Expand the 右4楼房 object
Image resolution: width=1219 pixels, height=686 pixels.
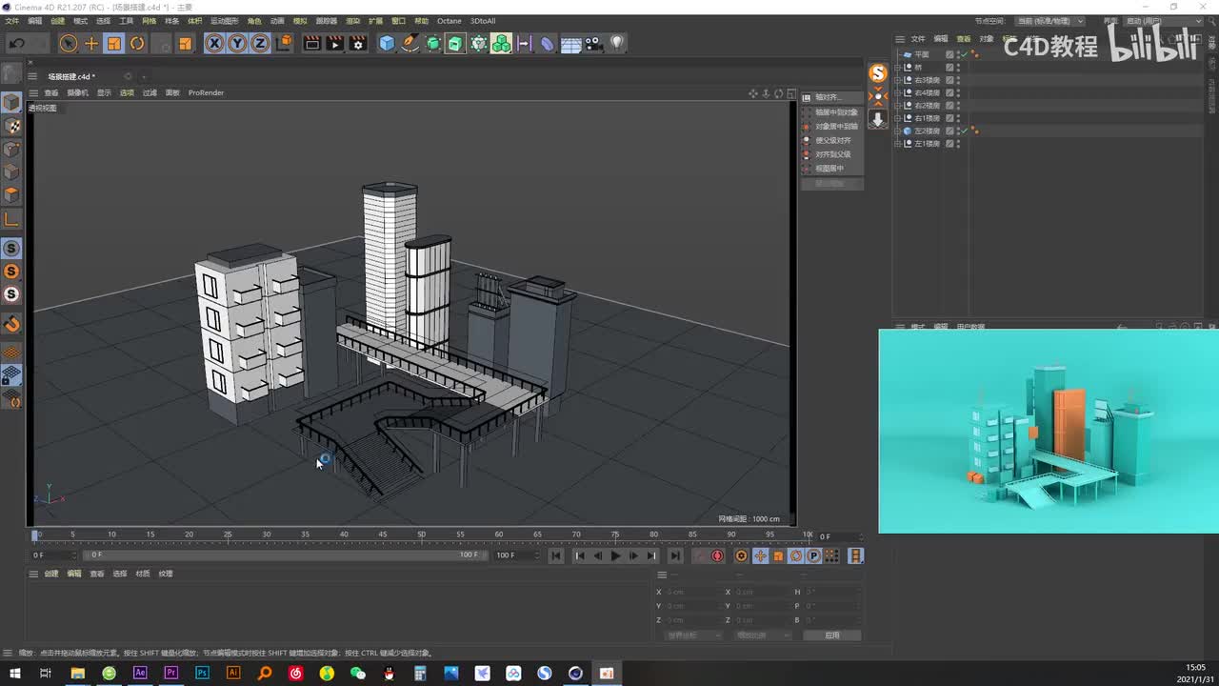coord(897,92)
